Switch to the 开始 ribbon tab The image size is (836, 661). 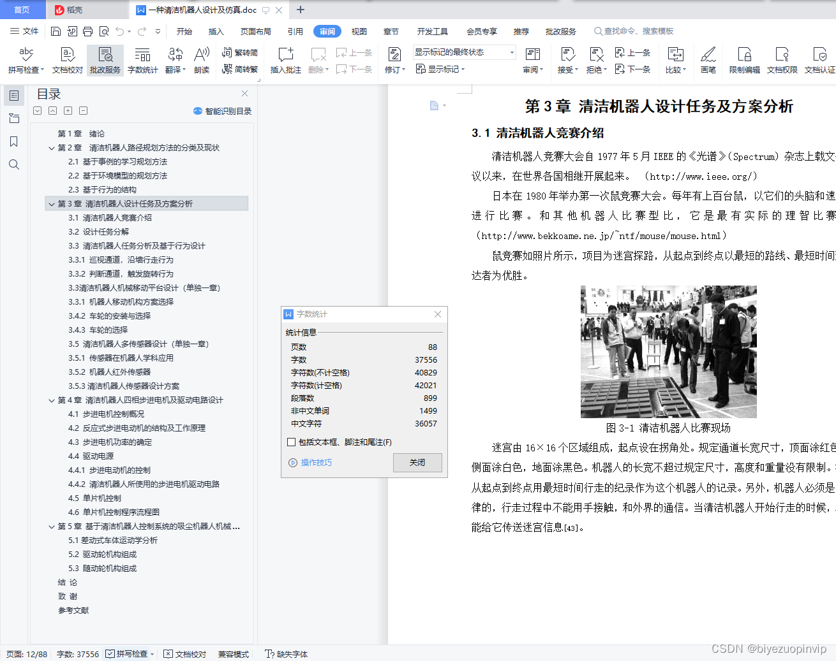(x=184, y=31)
